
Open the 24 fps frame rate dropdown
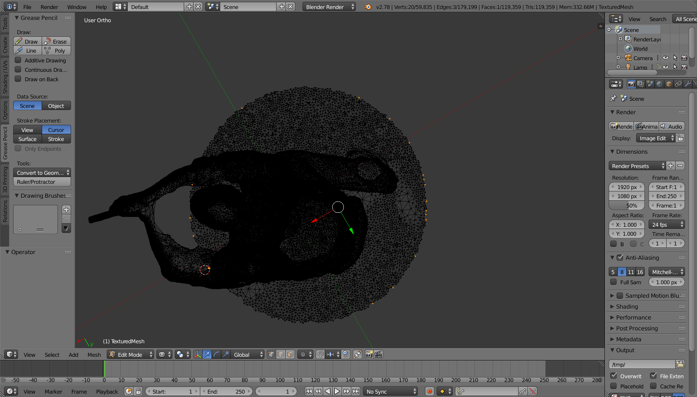(x=667, y=224)
